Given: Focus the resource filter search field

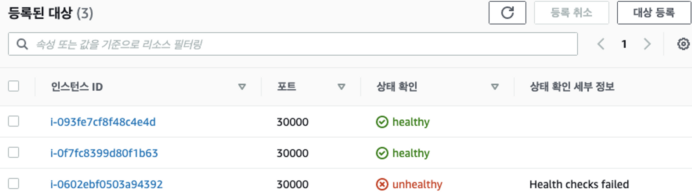Looking at the screenshot, I should 297,44.
